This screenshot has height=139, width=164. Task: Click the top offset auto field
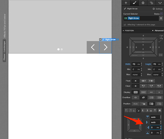point(155,117)
